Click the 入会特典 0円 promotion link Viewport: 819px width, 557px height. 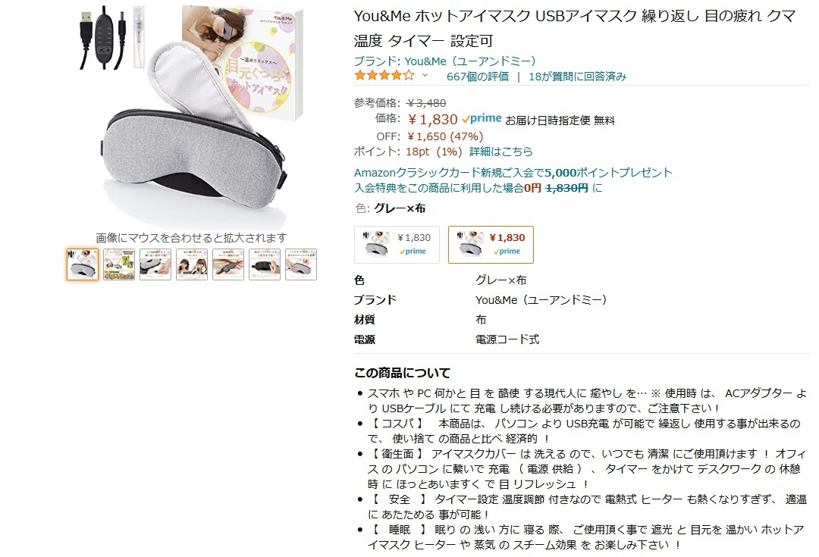pyautogui.click(x=478, y=188)
